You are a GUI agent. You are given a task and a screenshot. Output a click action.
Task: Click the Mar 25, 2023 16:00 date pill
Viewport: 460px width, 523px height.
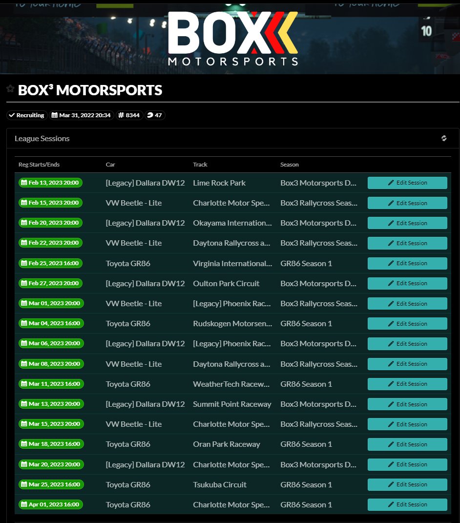(51, 484)
